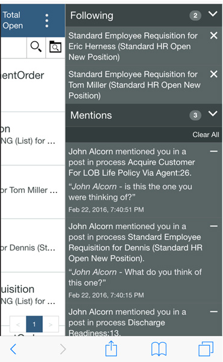Tap the browser forward arrow
Image resolution: width=223 pixels, height=362 pixels.
[x=63, y=349]
